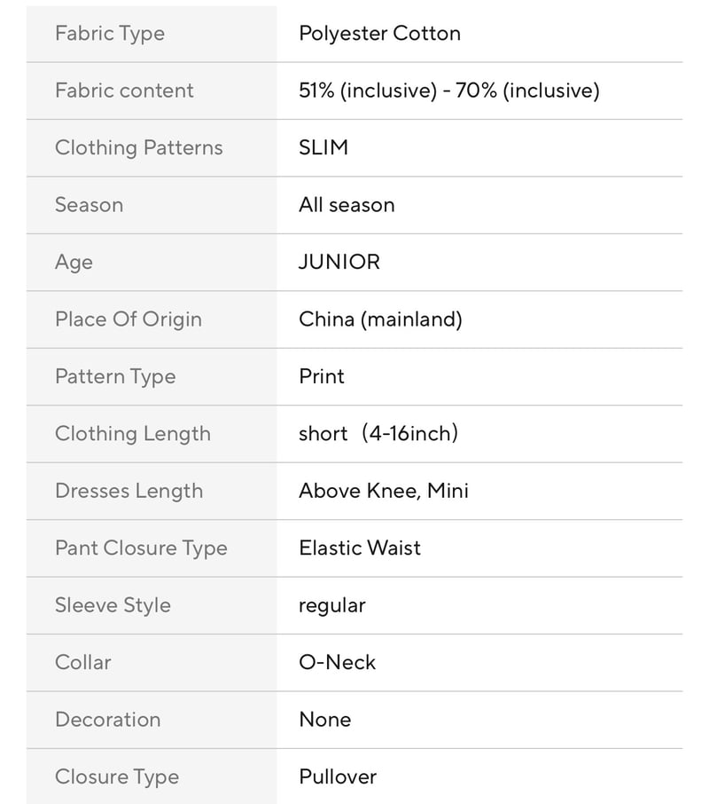Click the Pullover closure type value

click(338, 776)
